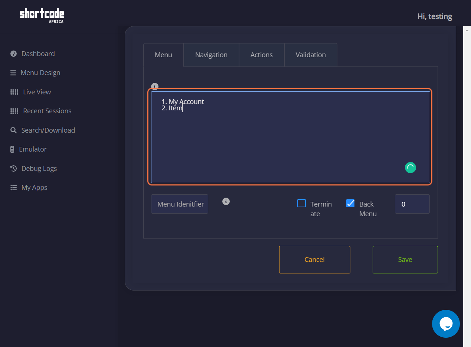Screen dimensions: 471x347
Task: Click the page vertical scrollbar
Action: coord(467,187)
